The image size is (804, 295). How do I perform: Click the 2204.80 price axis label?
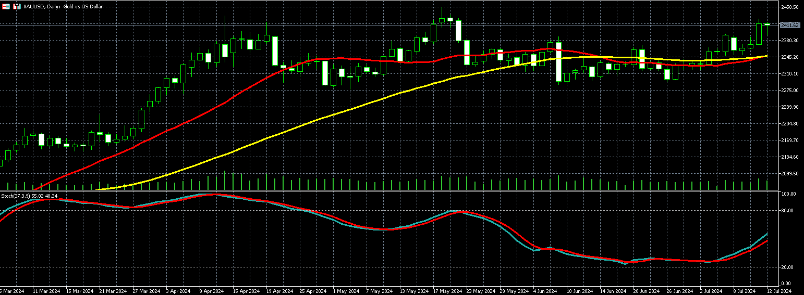click(790, 123)
